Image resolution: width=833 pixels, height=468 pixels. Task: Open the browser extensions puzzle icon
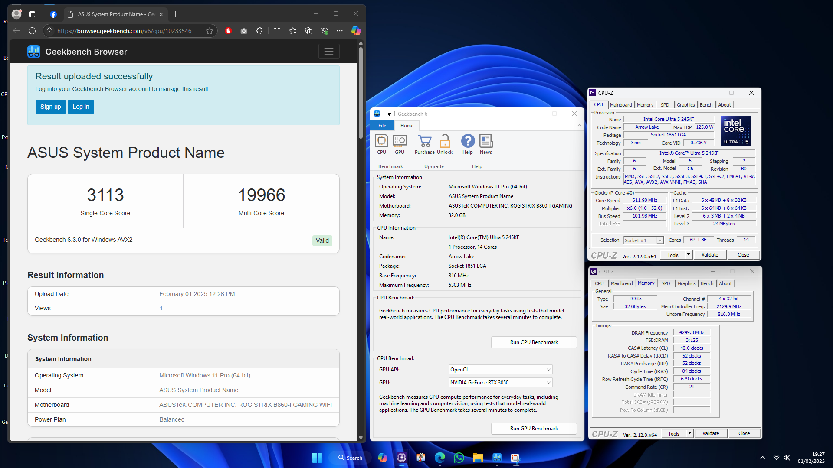[259, 31]
